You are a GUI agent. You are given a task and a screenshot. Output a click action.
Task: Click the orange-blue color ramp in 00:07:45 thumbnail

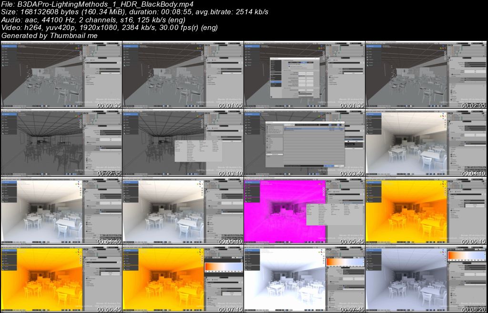click(345, 262)
